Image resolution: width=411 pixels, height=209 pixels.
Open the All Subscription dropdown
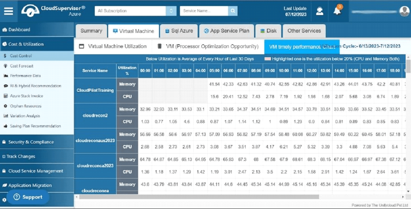tap(136, 11)
